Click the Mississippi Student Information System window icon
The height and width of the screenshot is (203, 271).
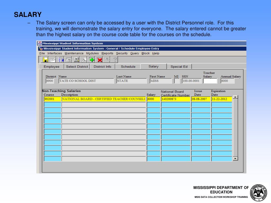40,43
